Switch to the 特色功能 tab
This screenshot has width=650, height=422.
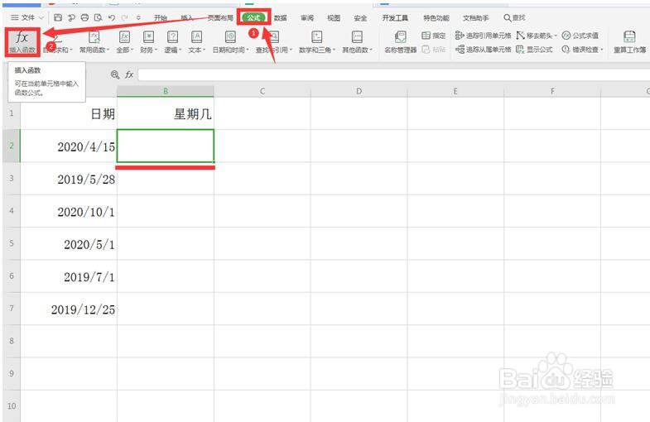pos(436,18)
